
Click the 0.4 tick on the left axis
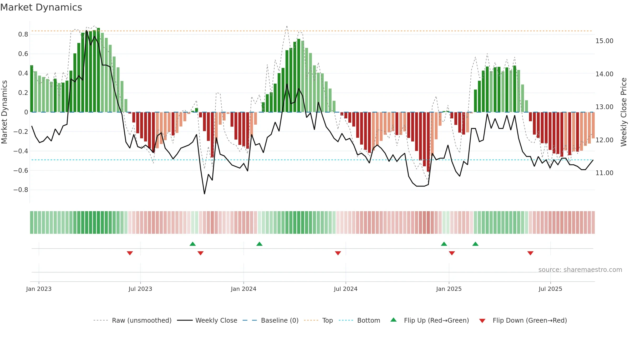pos(23,73)
